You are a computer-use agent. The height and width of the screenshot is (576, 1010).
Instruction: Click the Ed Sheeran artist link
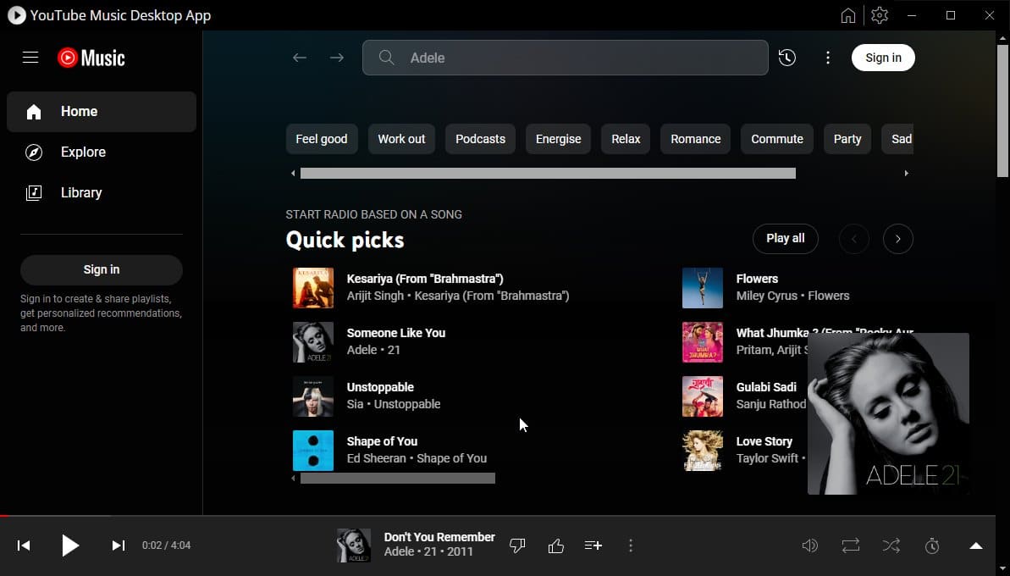(x=376, y=458)
